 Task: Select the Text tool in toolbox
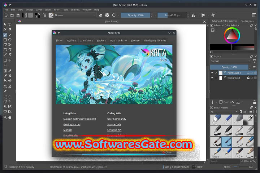[10, 25]
